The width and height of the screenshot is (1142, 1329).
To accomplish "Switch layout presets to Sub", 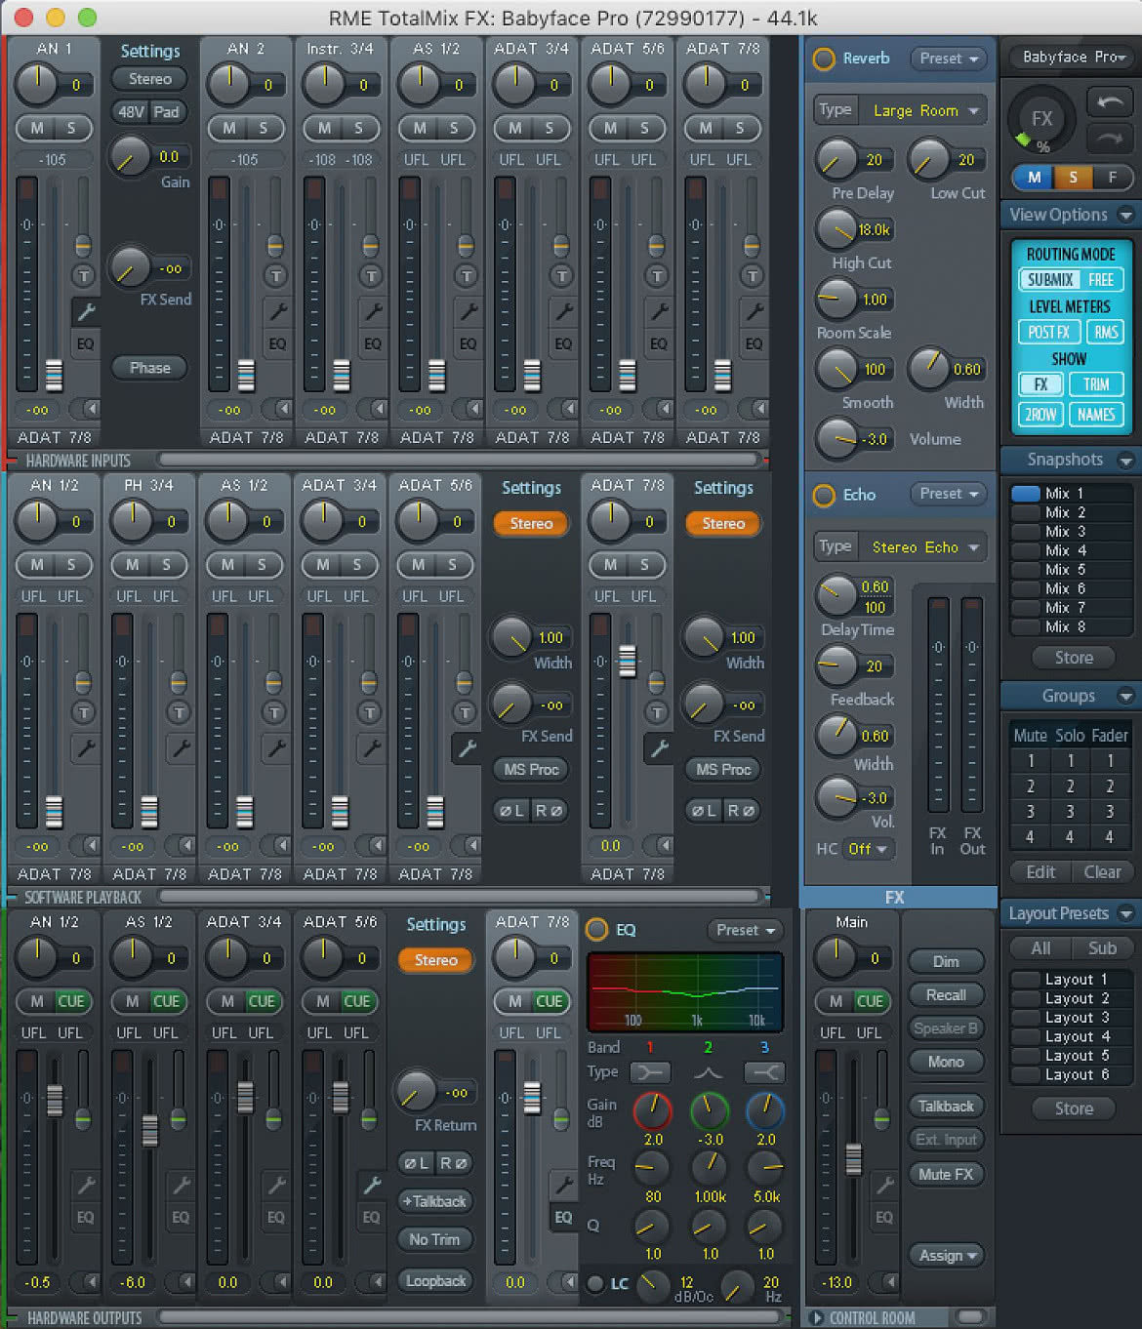I will pyautogui.click(x=1102, y=948).
